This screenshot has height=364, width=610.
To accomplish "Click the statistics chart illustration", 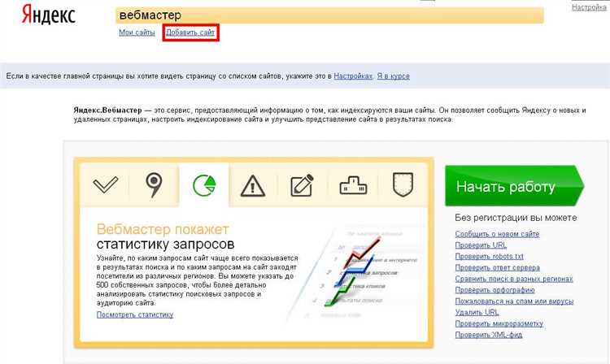I will pos(352,274).
